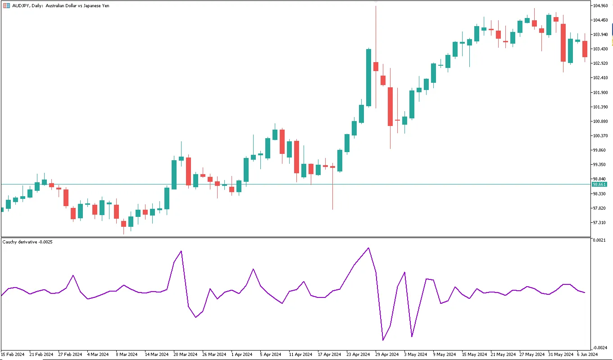
Task: Select the 29 Apr 2024 time axis label
Action: [x=387, y=355]
